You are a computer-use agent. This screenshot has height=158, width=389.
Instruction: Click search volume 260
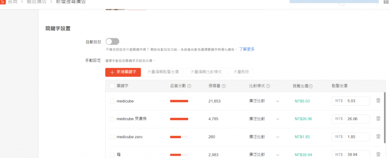click(x=212, y=137)
